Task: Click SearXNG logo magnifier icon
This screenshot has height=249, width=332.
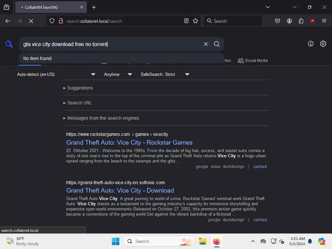Action: [x=9, y=44]
